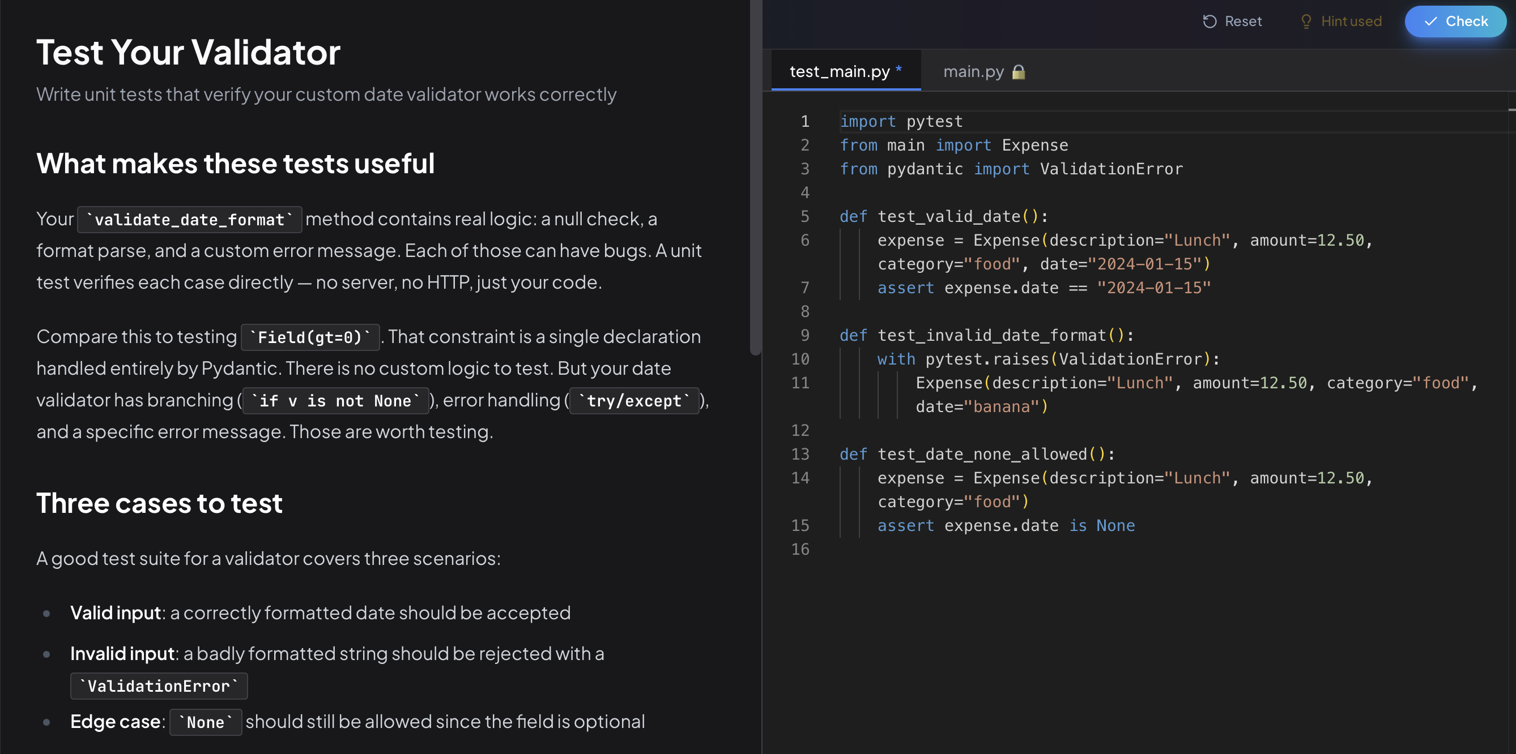Click line number 9 in the editor gutter

click(x=804, y=335)
